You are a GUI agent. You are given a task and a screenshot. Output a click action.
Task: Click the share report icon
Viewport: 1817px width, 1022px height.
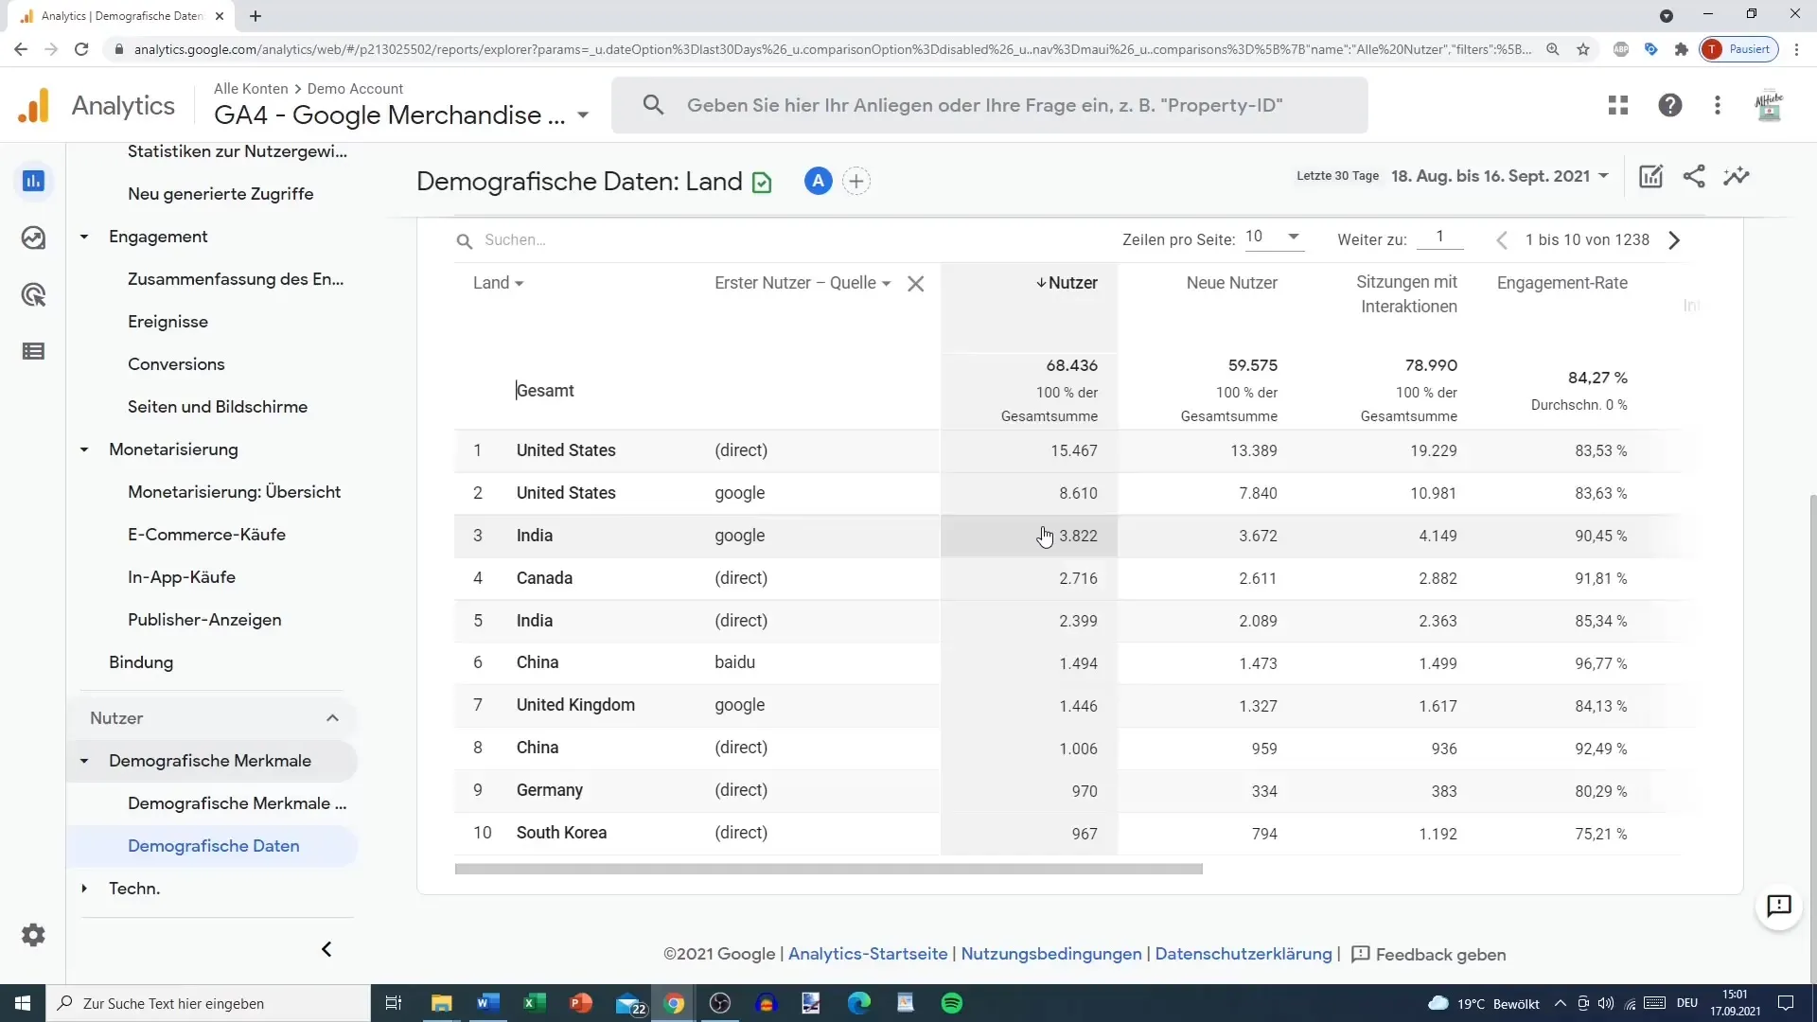tap(1695, 176)
